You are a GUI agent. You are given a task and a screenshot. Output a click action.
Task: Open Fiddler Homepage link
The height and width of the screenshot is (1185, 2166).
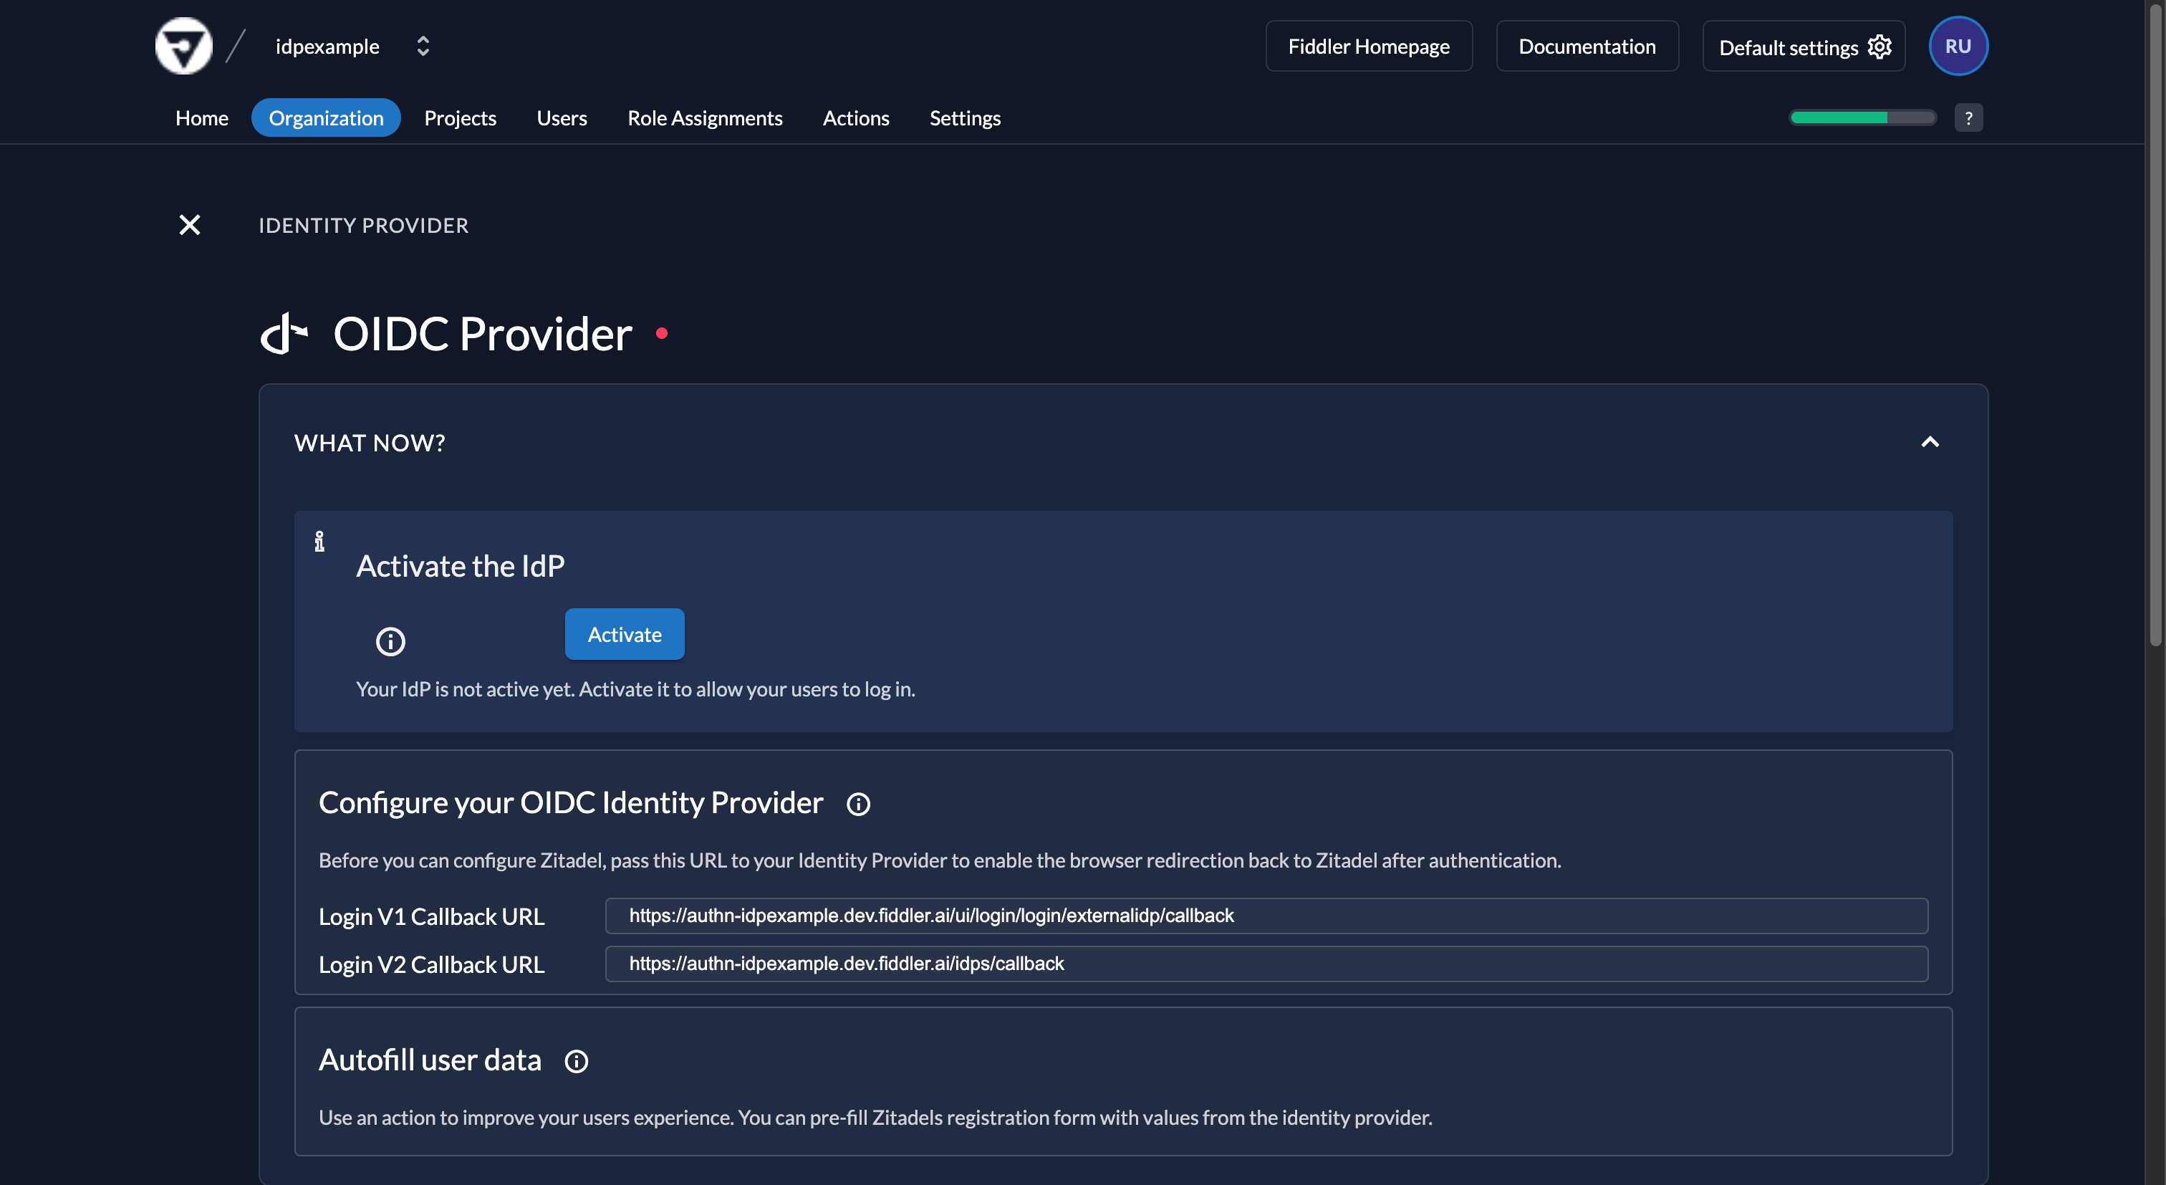[1368, 47]
